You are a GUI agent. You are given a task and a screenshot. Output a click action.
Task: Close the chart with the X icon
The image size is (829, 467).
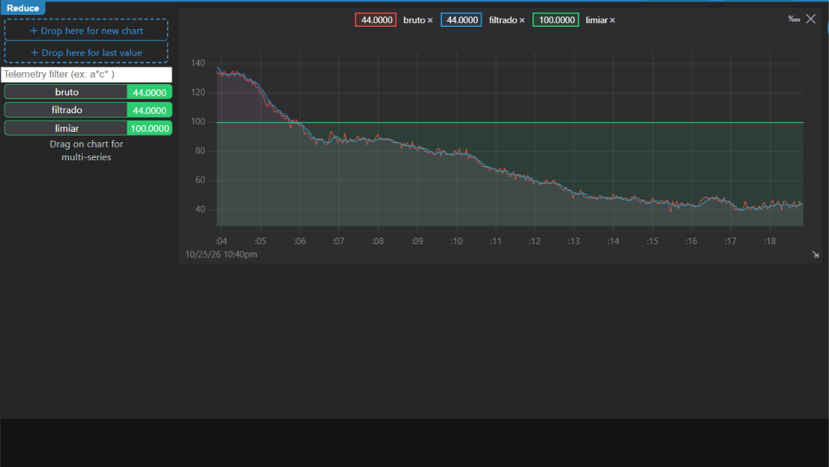pyautogui.click(x=810, y=19)
